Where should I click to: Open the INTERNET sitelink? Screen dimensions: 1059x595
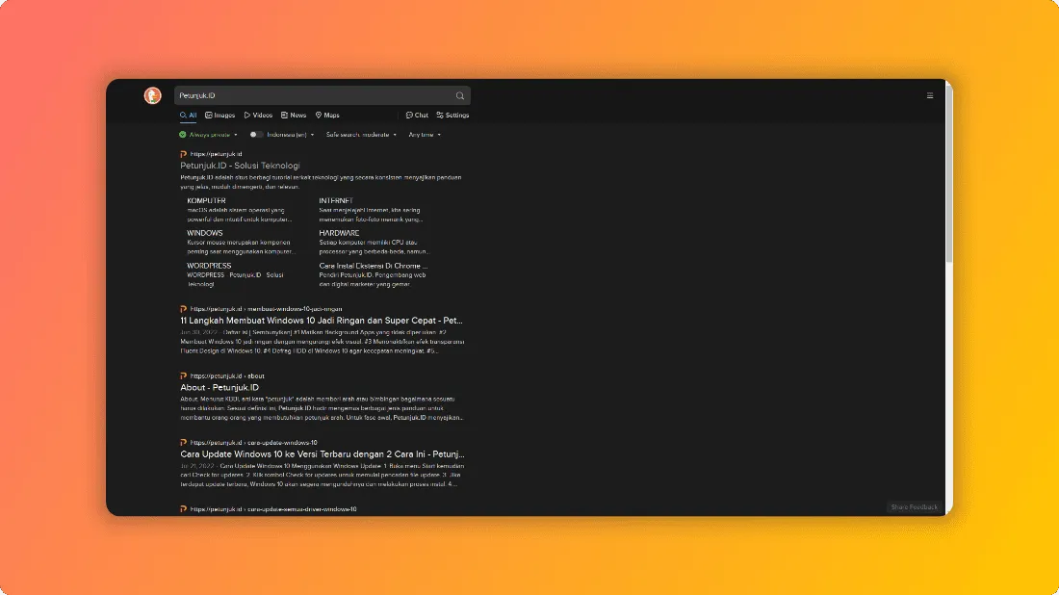(336, 200)
